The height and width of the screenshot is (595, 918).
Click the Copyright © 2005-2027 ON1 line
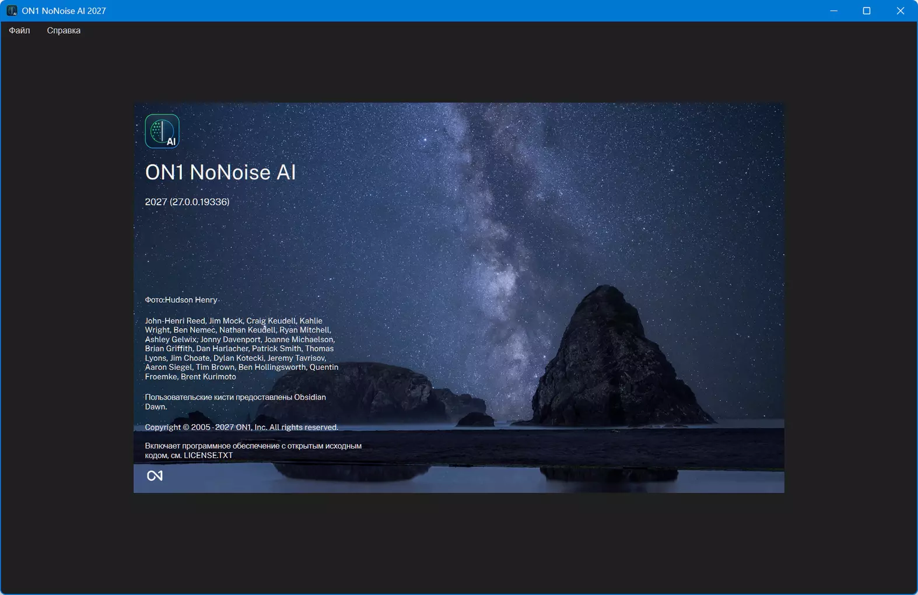241,428
